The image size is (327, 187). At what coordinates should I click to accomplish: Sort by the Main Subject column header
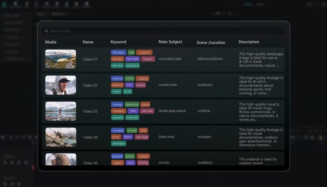[x=170, y=42]
